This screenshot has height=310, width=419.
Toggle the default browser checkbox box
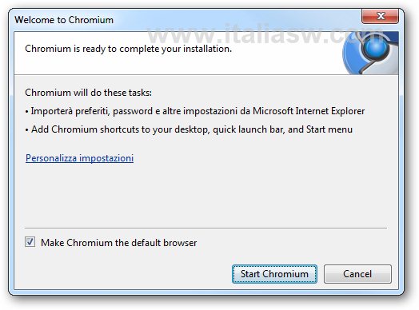pyautogui.click(x=30, y=242)
